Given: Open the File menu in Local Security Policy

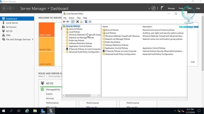Looking at the screenshot, I should tap(65, 18).
